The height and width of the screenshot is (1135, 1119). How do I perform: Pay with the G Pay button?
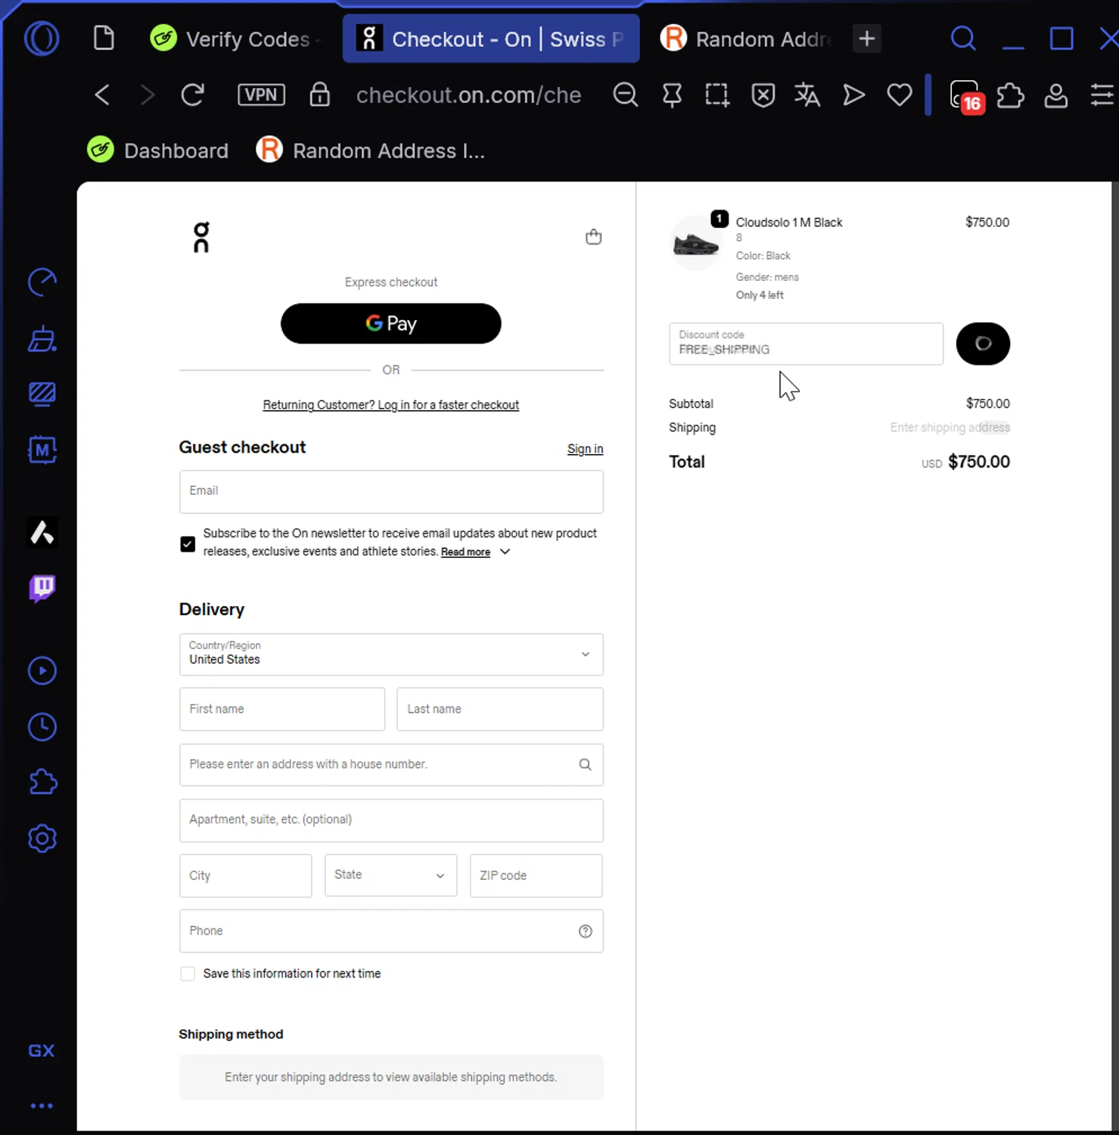(390, 323)
